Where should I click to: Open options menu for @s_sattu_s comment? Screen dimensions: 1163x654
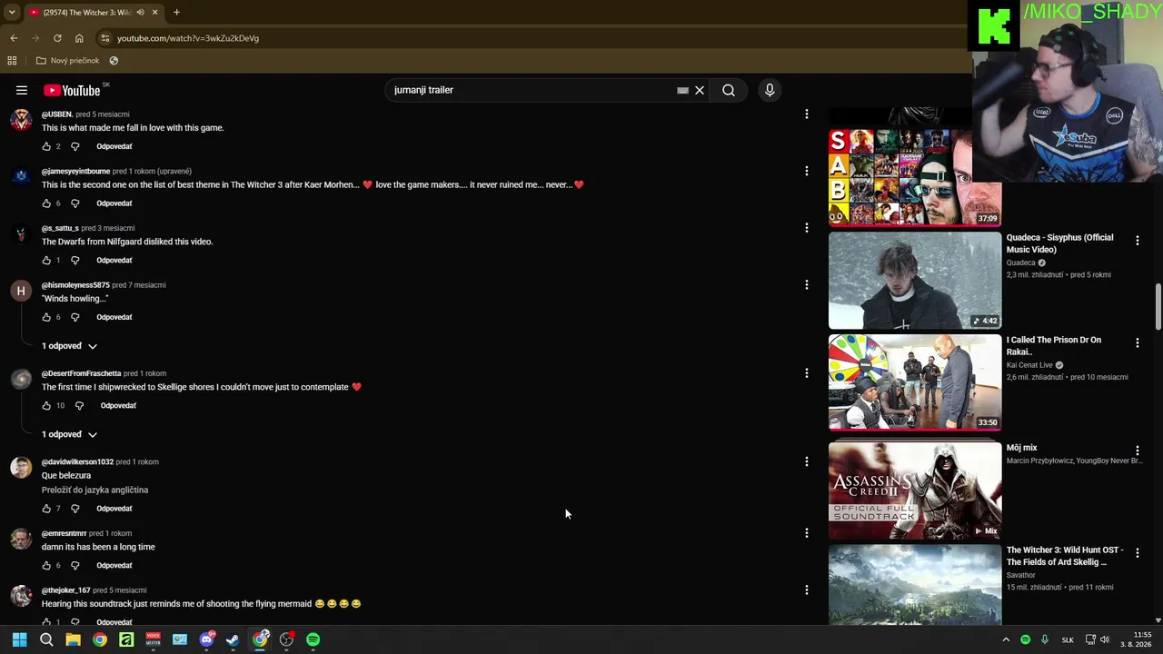806,228
